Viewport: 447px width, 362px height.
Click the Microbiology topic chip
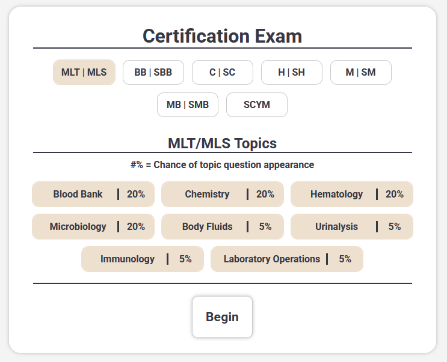tap(93, 227)
